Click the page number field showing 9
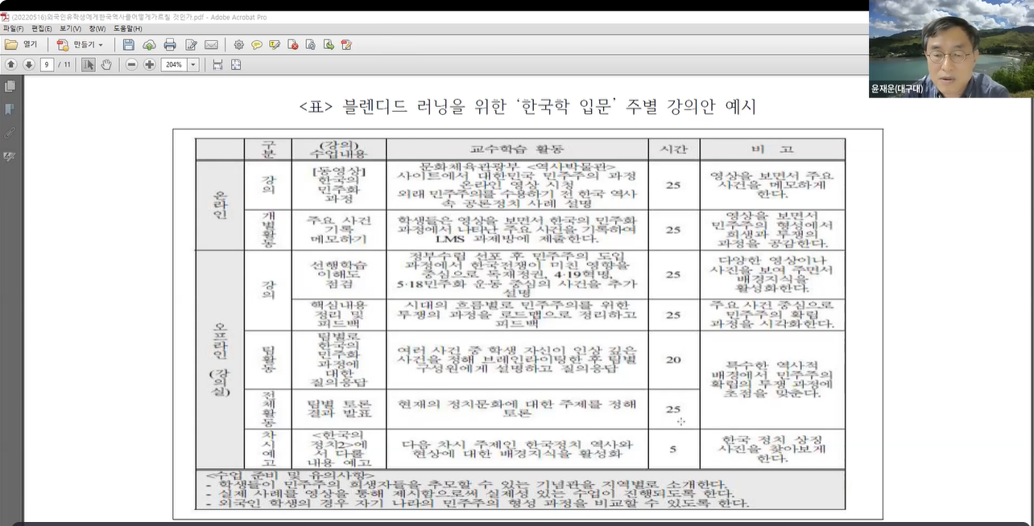1034x526 pixels. pos(48,64)
